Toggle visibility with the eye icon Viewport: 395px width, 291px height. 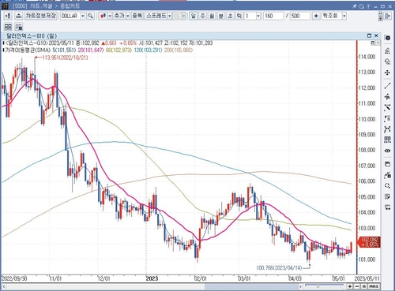click(x=387, y=151)
